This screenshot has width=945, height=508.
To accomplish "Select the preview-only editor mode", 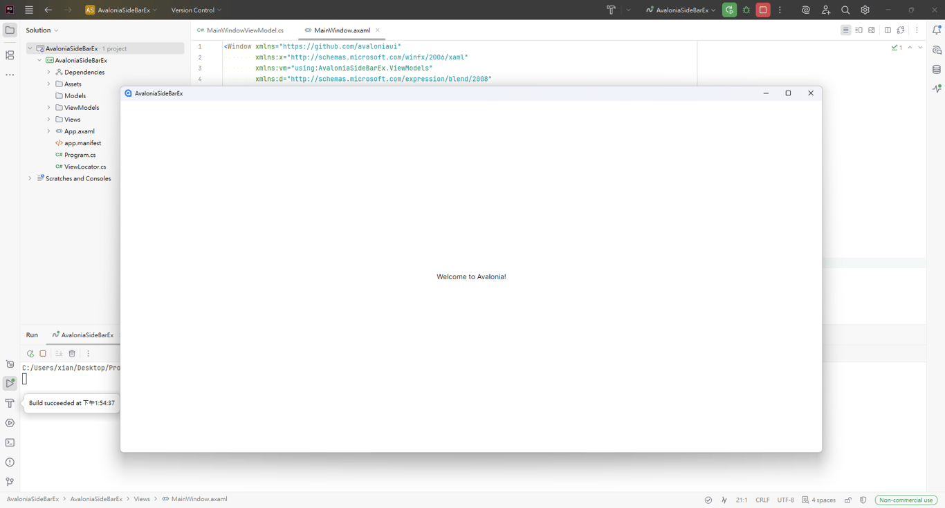I will [872, 30].
